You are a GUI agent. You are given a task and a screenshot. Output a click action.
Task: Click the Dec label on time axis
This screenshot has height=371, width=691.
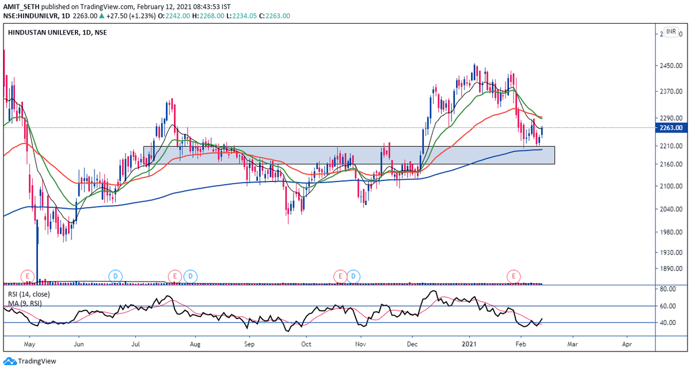pyautogui.click(x=413, y=343)
